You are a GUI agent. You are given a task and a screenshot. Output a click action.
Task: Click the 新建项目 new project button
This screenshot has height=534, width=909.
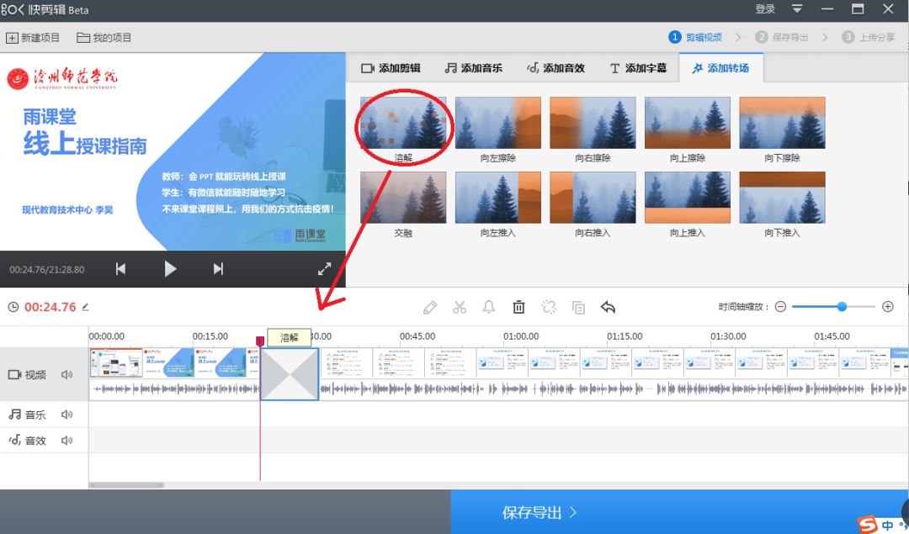[x=33, y=38]
